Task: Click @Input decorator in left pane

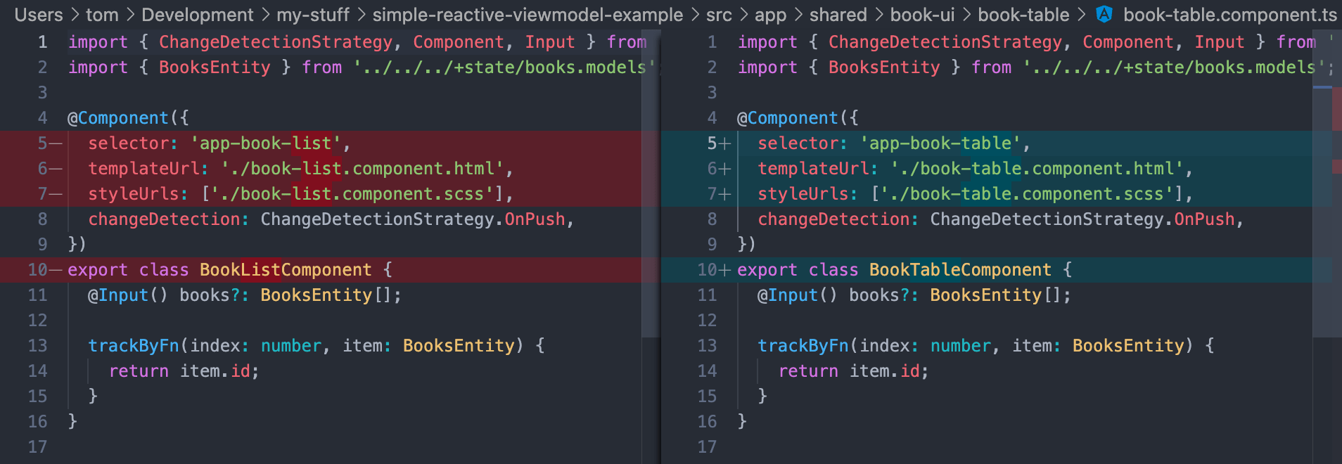Action: click(118, 295)
